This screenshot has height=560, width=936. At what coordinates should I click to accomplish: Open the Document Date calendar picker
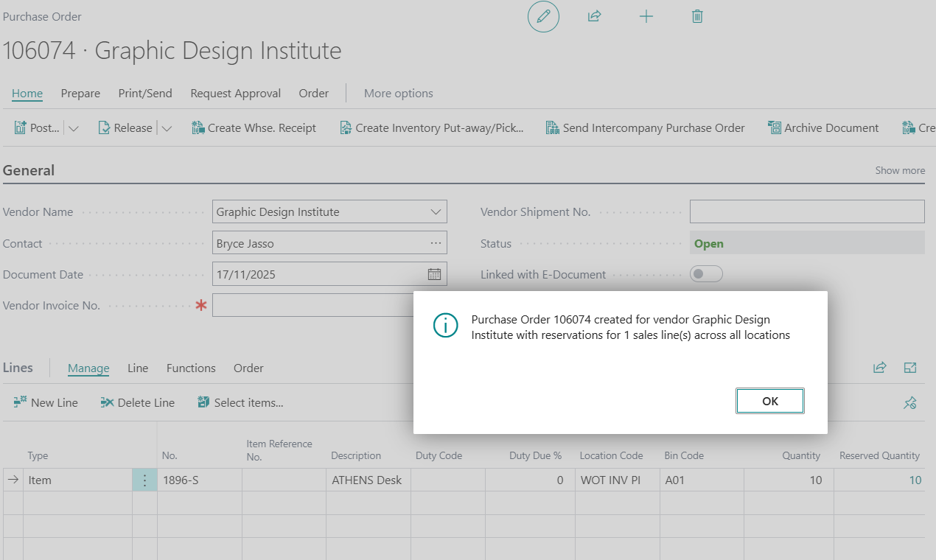pyautogui.click(x=434, y=275)
